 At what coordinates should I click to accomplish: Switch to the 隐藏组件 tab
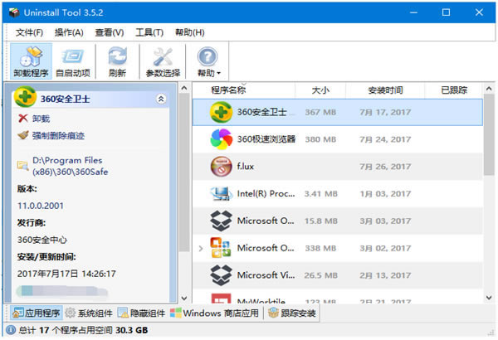tap(141, 313)
